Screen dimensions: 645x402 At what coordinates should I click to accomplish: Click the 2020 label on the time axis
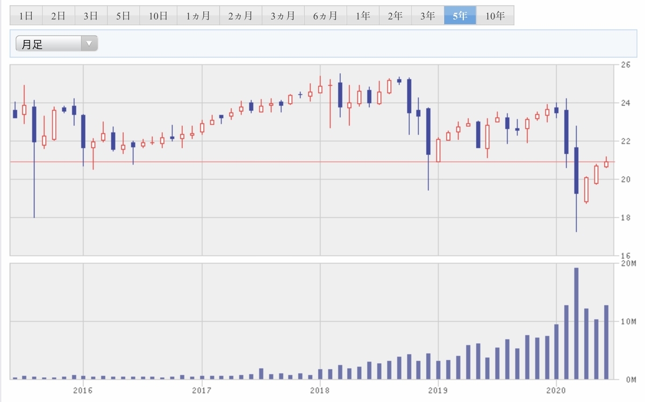click(x=556, y=390)
